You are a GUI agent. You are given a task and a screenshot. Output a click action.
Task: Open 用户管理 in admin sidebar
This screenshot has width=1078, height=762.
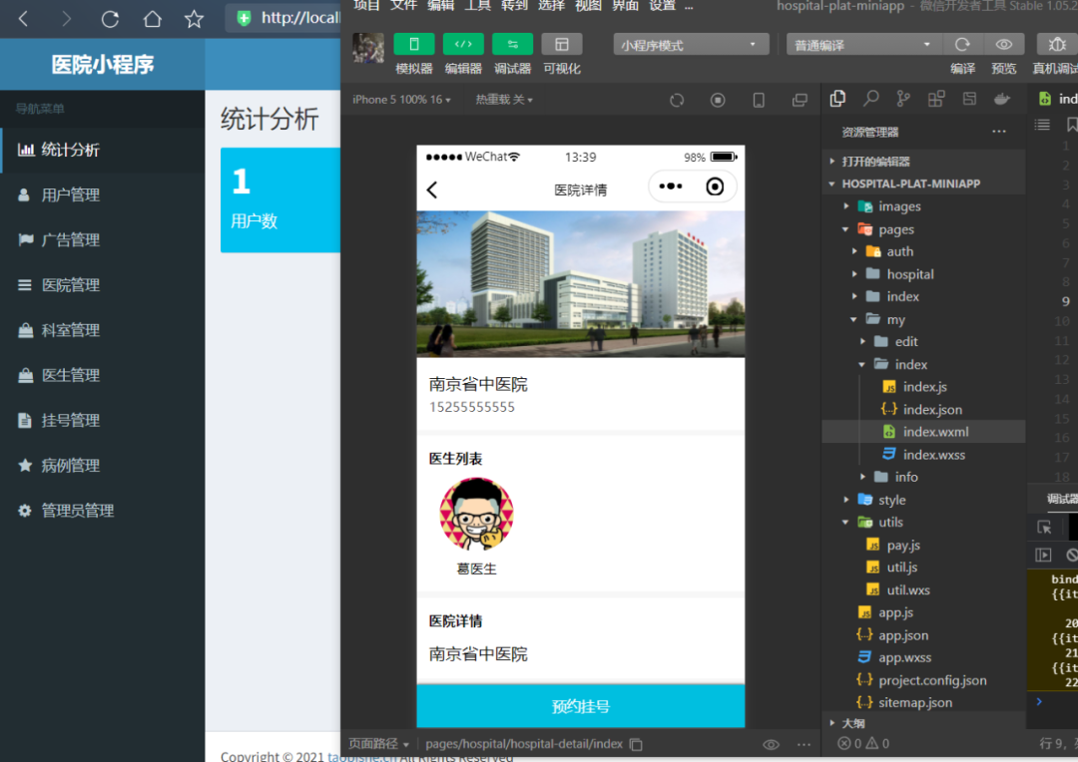(x=103, y=195)
